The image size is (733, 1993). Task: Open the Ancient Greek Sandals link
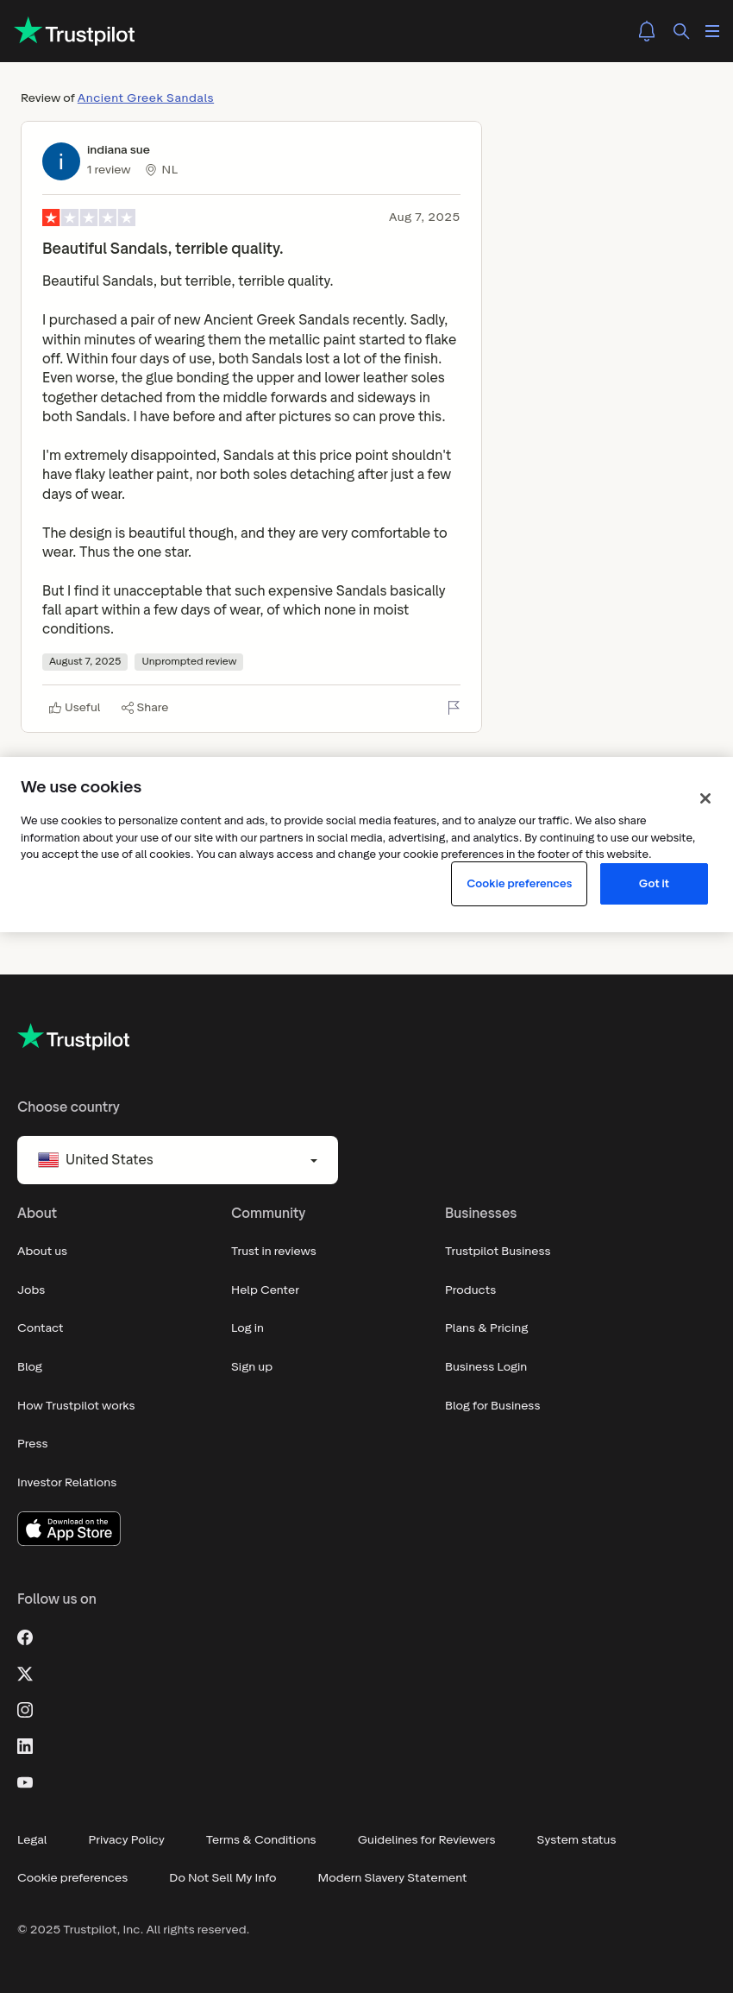(x=146, y=98)
